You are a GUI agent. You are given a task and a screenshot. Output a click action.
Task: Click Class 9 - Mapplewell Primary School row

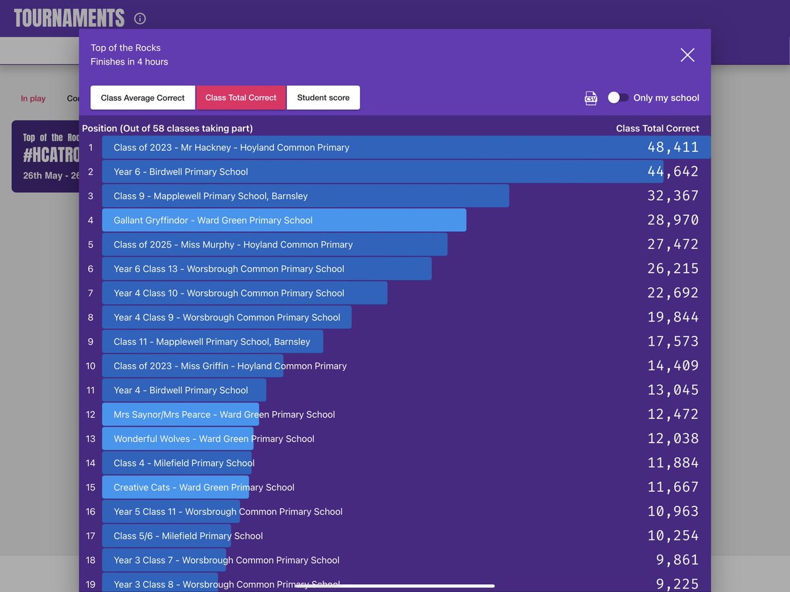tap(395, 196)
